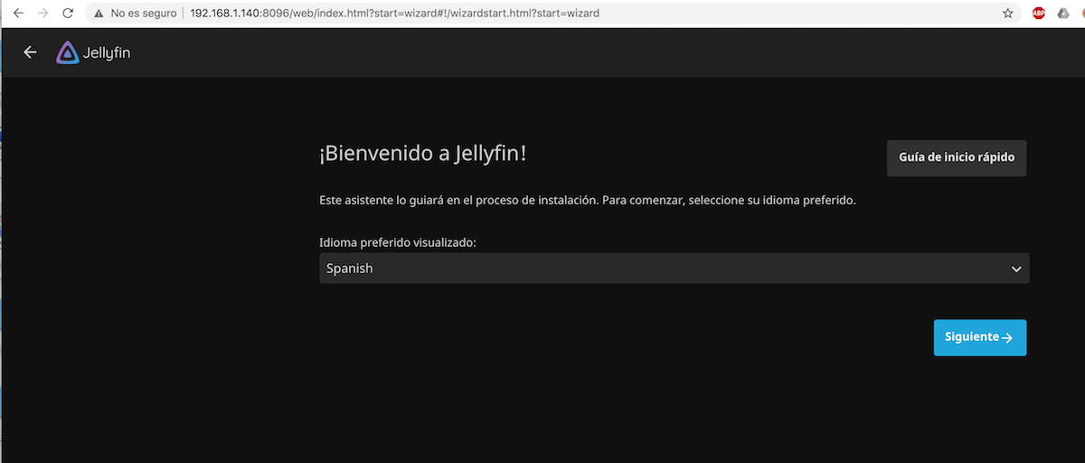Screen dimensions: 1085x463
Task: Bookmark this page with the star icon
Action: click(1008, 14)
